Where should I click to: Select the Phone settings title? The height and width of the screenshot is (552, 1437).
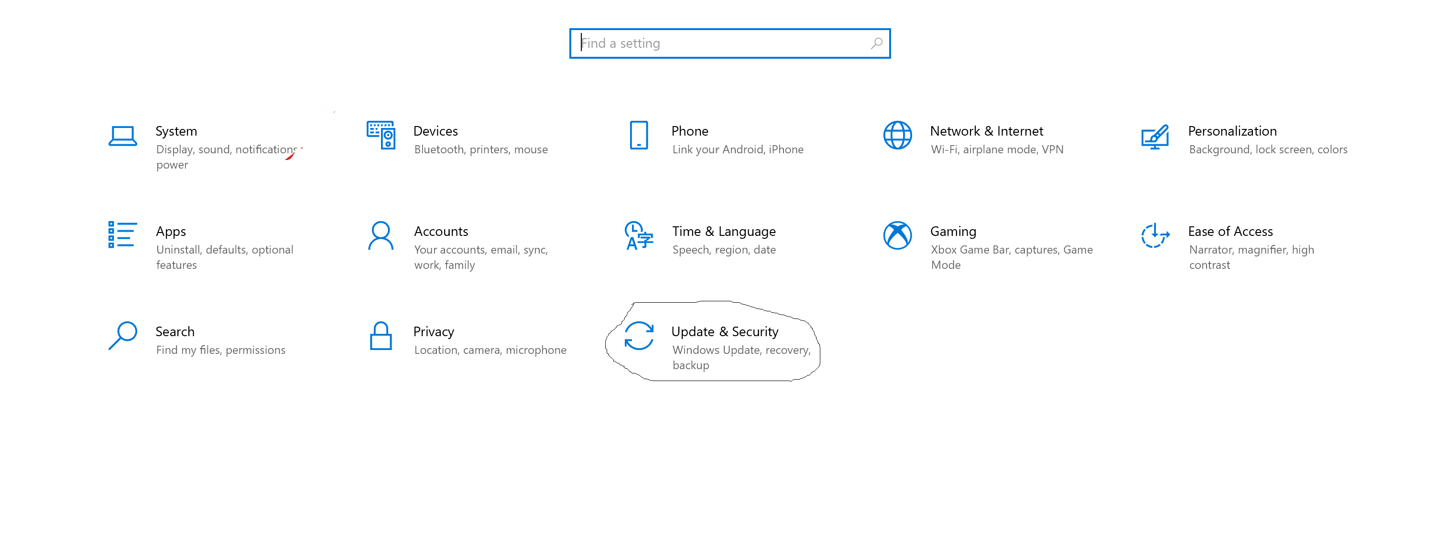pyautogui.click(x=690, y=131)
